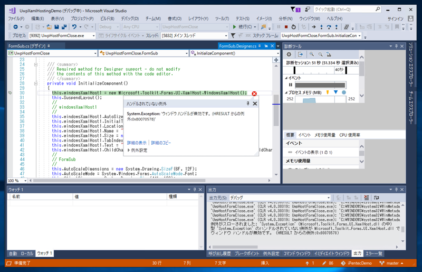Click the split editor icon above scrollbar
The height and width of the screenshot is (272, 422).
pyautogui.click(x=276, y=60)
